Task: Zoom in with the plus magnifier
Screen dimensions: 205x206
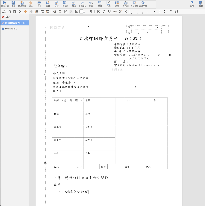Action: tap(55, 12)
